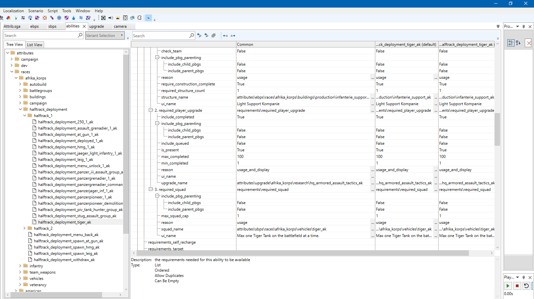Click the green play button

(x=508, y=286)
